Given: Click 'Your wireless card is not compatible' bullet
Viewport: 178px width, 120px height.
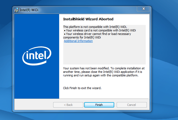Looking at the screenshot, I should pos(100,30).
